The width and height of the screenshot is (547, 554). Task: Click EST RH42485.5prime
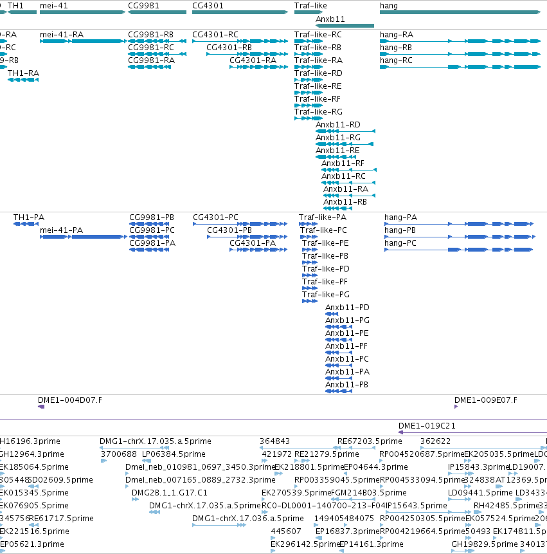[x=476, y=512]
